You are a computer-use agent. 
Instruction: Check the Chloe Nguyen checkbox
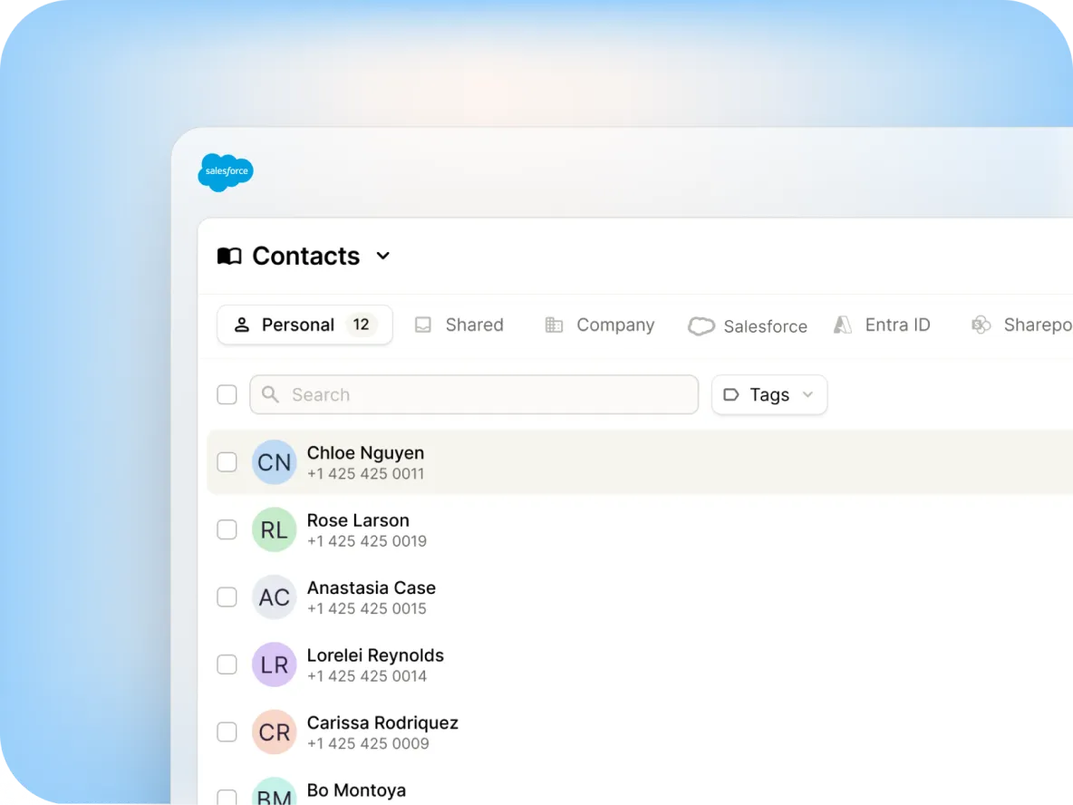(x=227, y=462)
